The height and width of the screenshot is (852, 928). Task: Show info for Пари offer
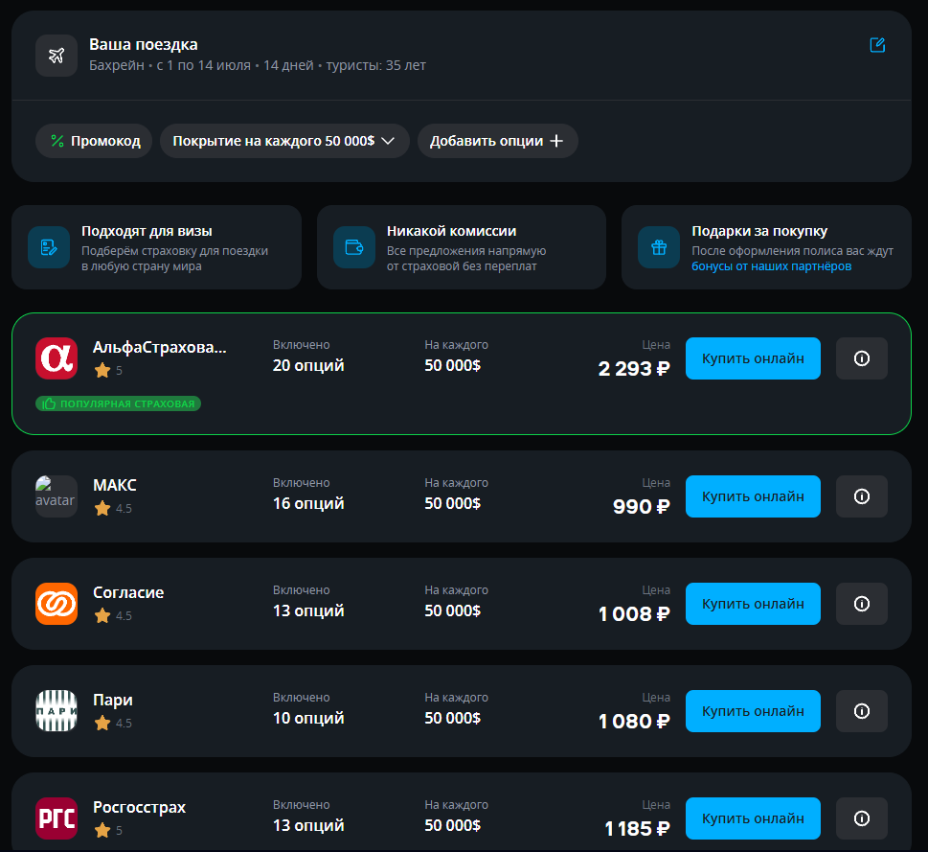(x=862, y=711)
